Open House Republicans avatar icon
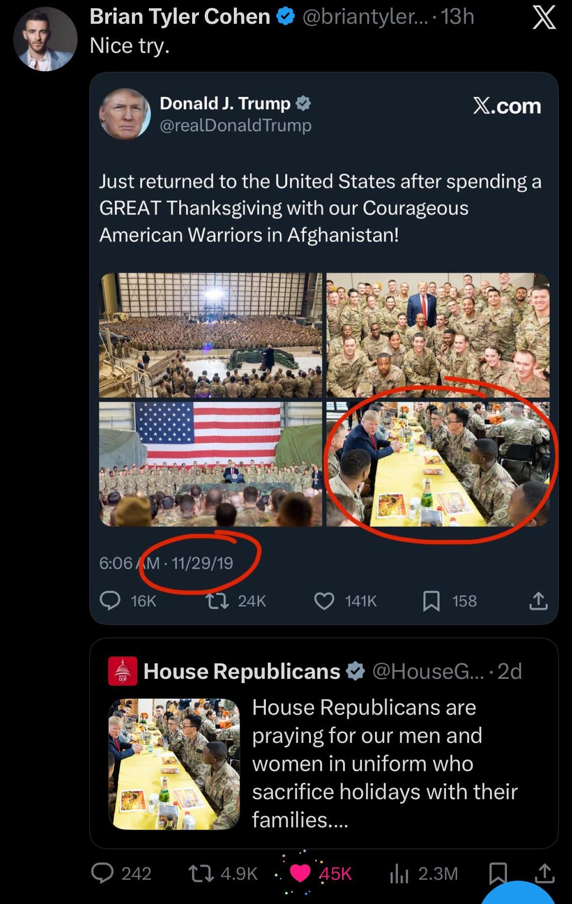Image resolution: width=572 pixels, height=904 pixels. (122, 671)
